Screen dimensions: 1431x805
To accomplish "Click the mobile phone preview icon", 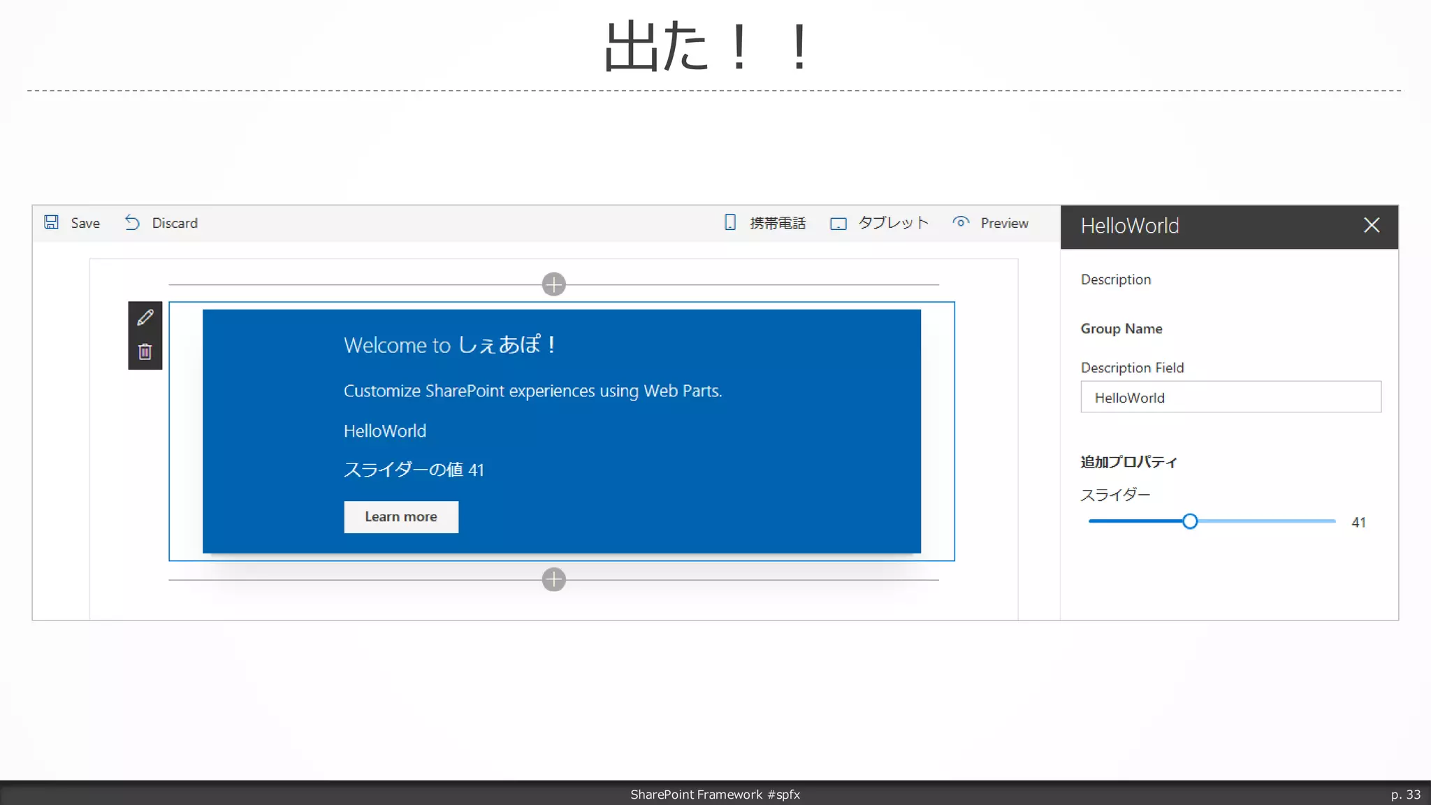I will coord(730,222).
